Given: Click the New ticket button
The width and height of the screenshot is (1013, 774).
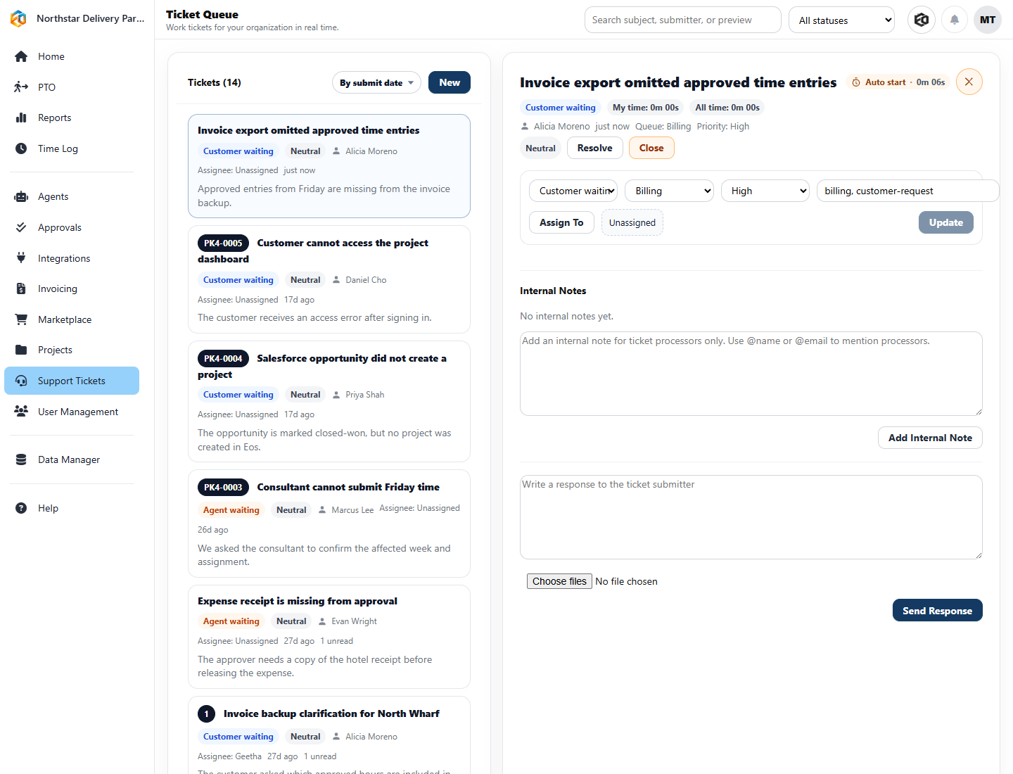Looking at the screenshot, I should [x=450, y=82].
